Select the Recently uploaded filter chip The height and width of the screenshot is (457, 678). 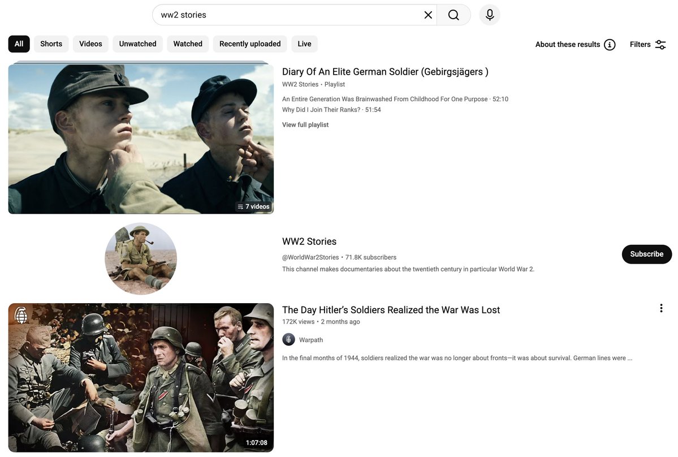point(250,44)
